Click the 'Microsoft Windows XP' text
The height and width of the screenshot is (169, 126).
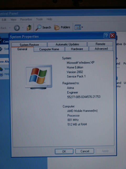pos(81,63)
